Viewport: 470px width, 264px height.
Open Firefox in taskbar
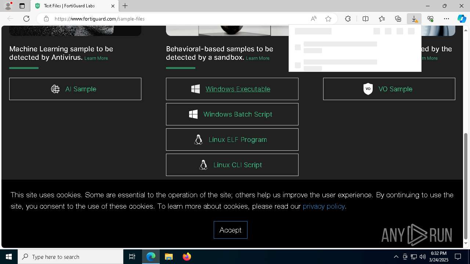187,257
